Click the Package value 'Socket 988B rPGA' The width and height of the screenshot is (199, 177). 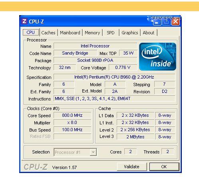pos(95,60)
